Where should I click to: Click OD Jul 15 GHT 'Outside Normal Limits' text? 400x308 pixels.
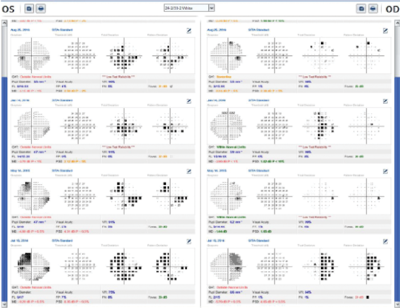click(232, 288)
